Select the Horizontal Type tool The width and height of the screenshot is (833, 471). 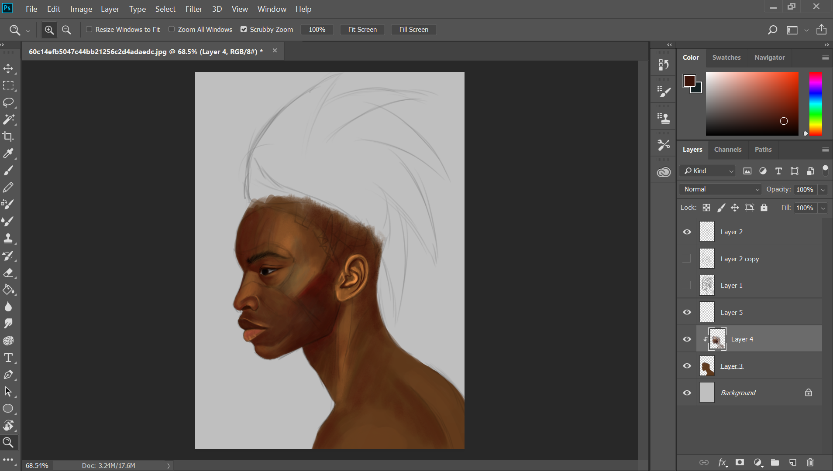click(x=8, y=358)
